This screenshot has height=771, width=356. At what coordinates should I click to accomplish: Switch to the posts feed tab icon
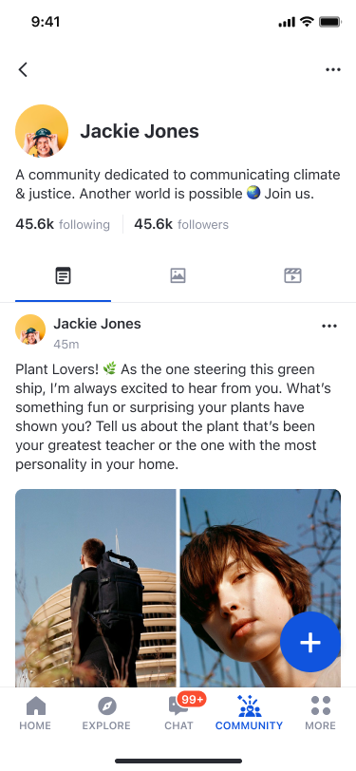(x=63, y=275)
